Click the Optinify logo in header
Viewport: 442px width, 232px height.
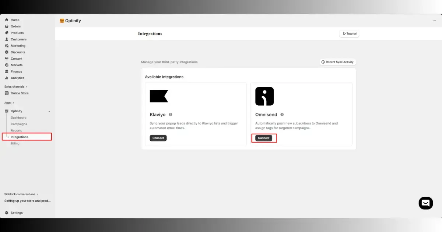[62, 21]
